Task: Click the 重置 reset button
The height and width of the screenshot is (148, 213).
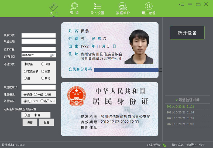Action: tap(46, 122)
